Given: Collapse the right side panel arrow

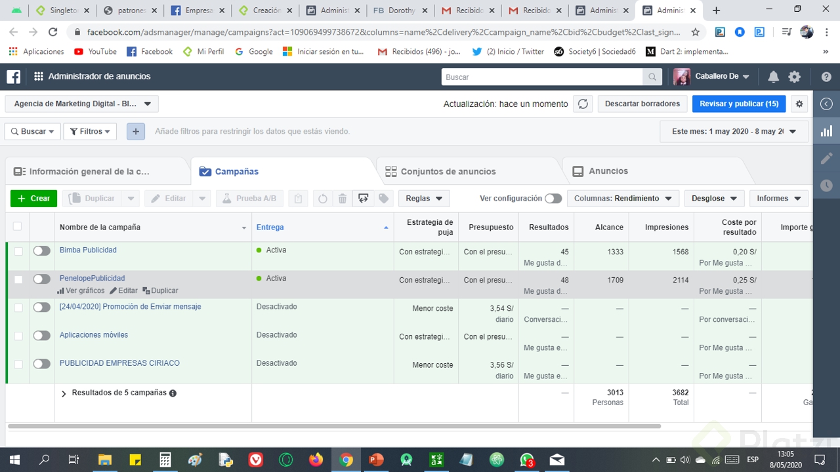Looking at the screenshot, I should pyautogui.click(x=826, y=104).
